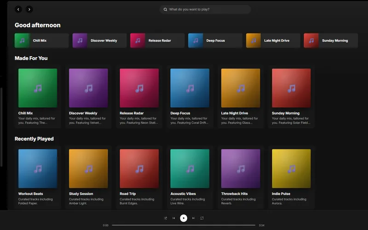Toggle shuffle in the player bar
The image size is (368, 230).
pos(166,218)
